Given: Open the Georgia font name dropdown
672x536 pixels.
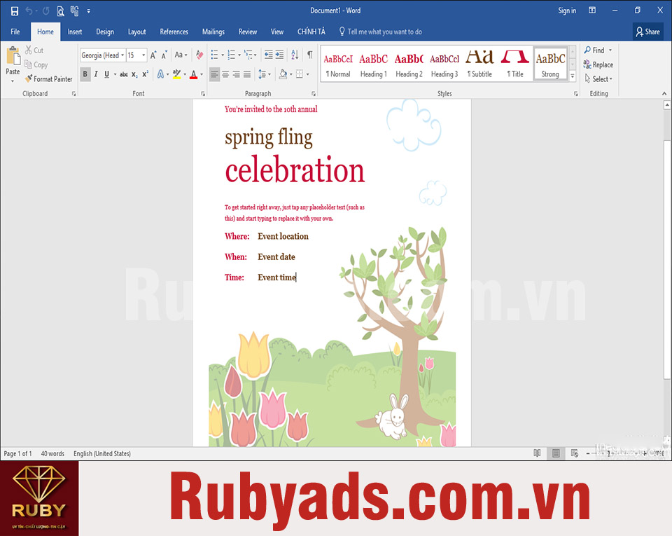Looking at the screenshot, I should 122,55.
